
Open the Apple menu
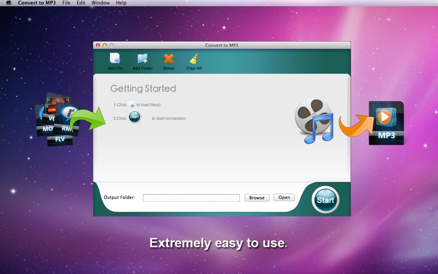(9, 3)
